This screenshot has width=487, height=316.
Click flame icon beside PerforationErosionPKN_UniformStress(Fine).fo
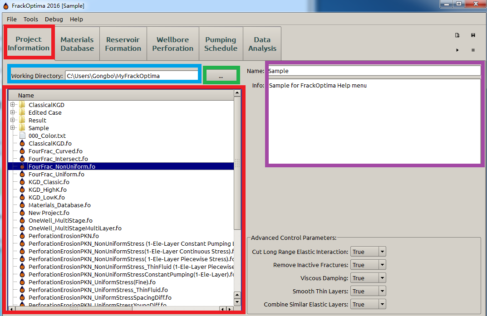22,282
